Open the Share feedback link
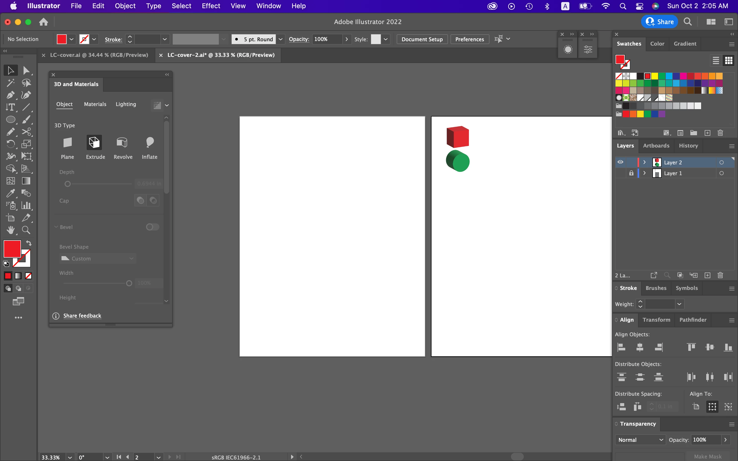Screen dimensions: 738x461 click(x=82, y=316)
